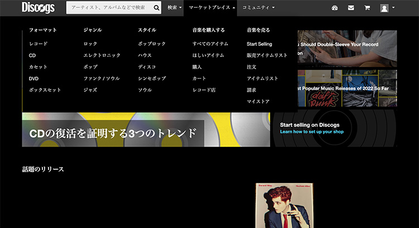The height and width of the screenshot is (228, 419).
Task: Click Start Selling menu entry
Action: tap(259, 44)
